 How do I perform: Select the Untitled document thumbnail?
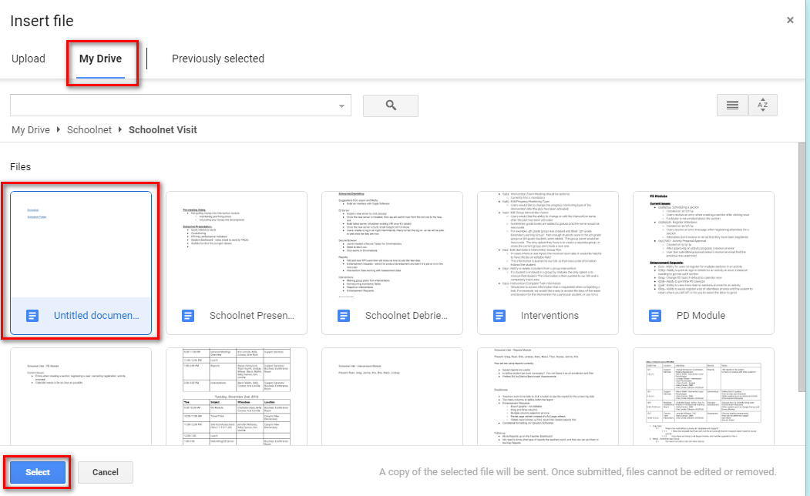point(80,246)
